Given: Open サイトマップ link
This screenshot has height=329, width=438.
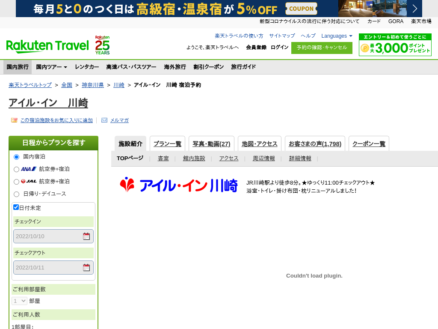Looking at the screenshot, I should click(282, 36).
